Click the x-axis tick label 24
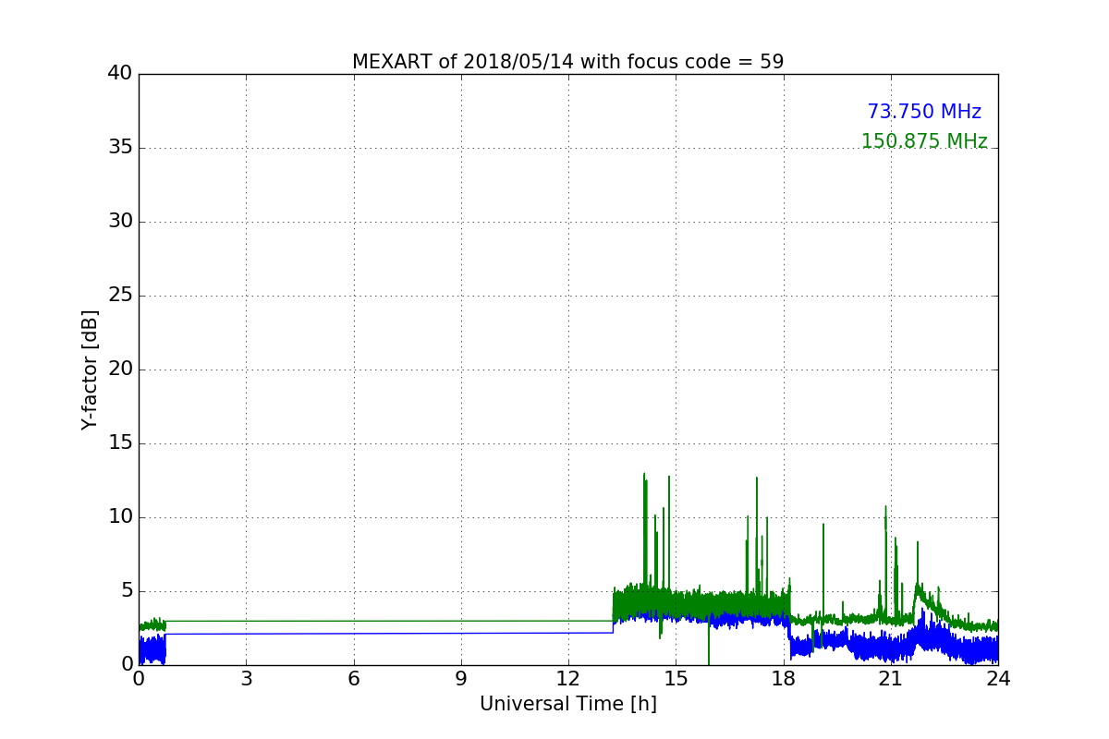Viewport: 1109px width, 739px height. tap(998, 679)
